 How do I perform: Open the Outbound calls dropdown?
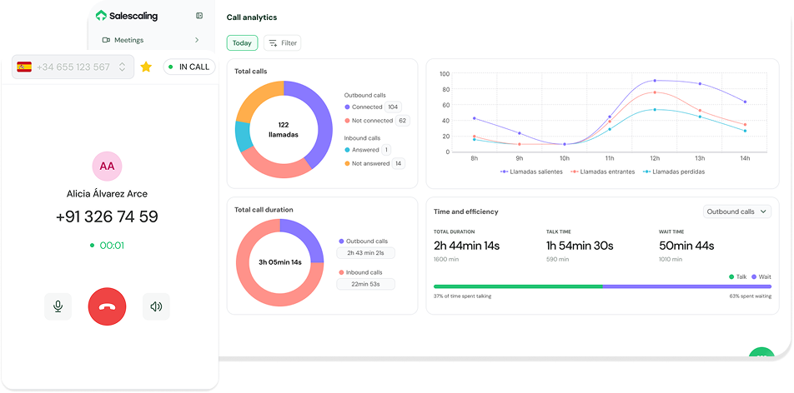pyautogui.click(x=737, y=211)
